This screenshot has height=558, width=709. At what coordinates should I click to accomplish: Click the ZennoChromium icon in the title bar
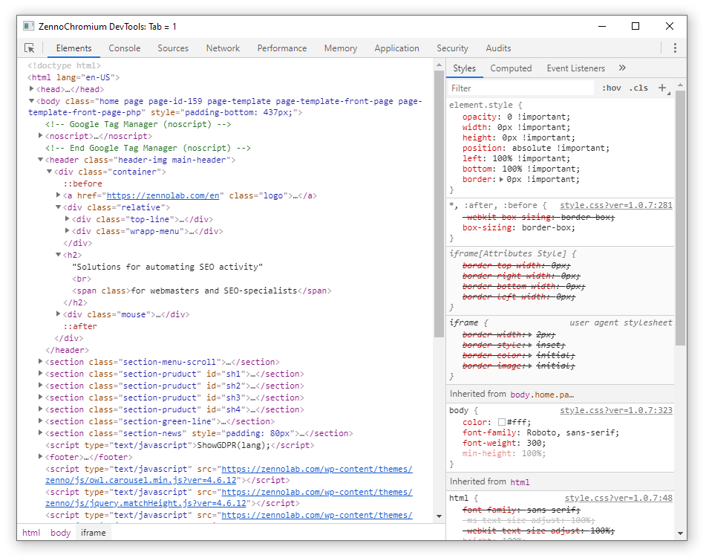pos(27,26)
